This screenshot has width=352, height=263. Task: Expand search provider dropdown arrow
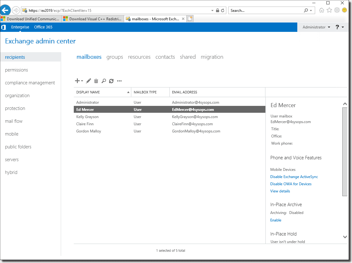pyautogui.click(x=311, y=11)
